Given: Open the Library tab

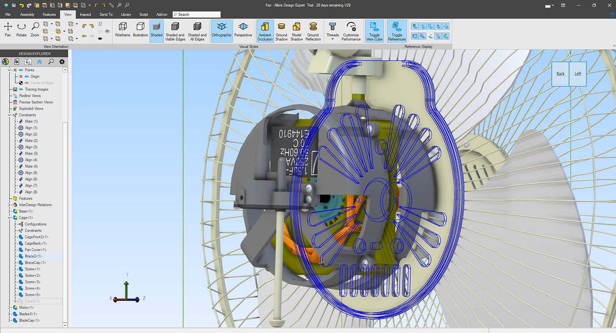Looking at the screenshot, I should pyautogui.click(x=126, y=14).
